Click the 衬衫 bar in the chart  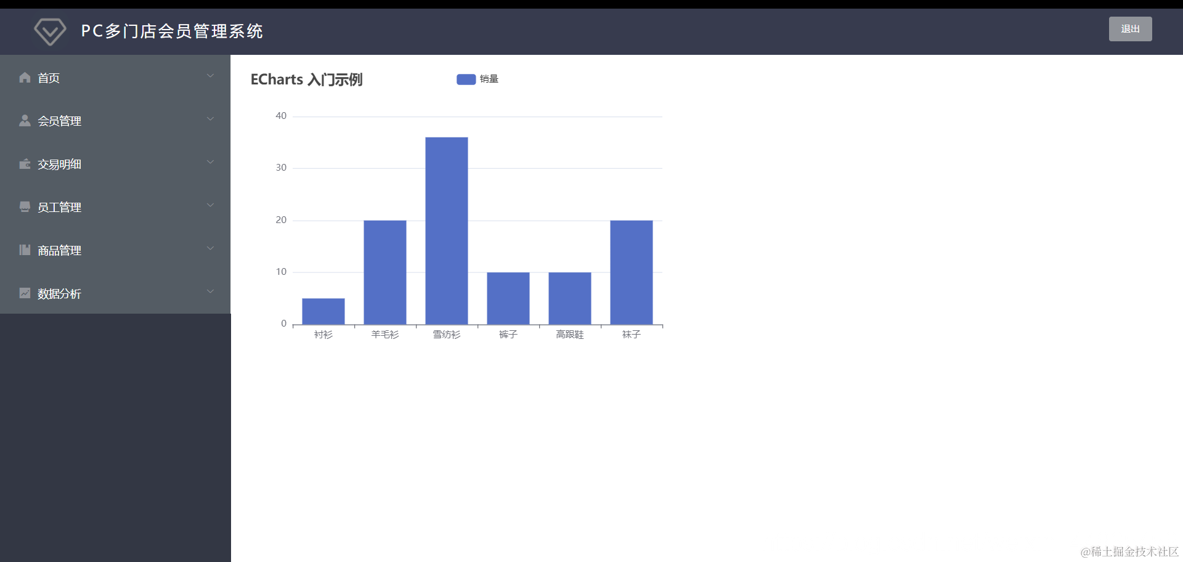click(323, 311)
